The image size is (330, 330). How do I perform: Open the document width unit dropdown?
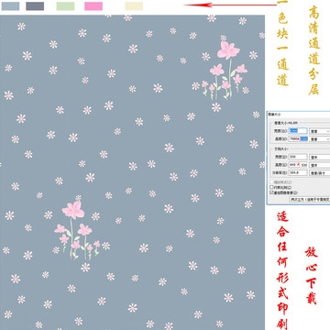[x=320, y=157]
